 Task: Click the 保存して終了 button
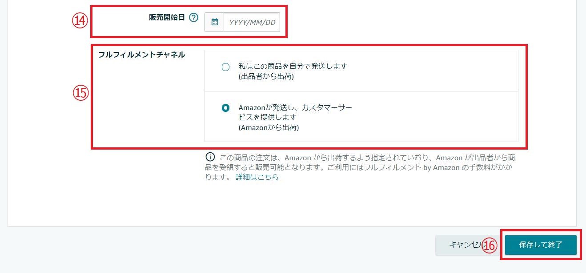541,245
